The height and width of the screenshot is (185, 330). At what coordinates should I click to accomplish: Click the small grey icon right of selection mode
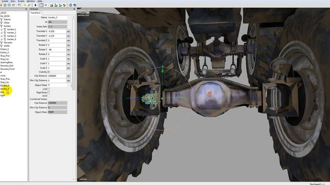pyautogui.click(x=46, y=5)
